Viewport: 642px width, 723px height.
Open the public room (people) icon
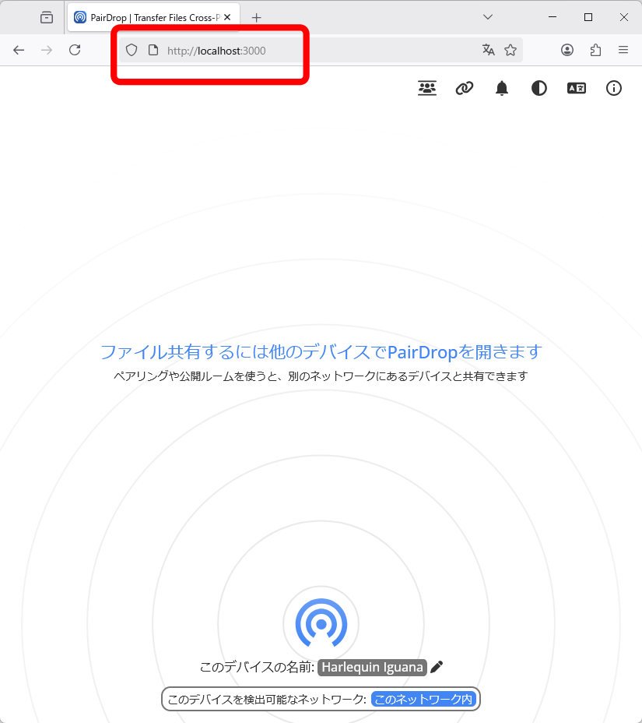427,87
